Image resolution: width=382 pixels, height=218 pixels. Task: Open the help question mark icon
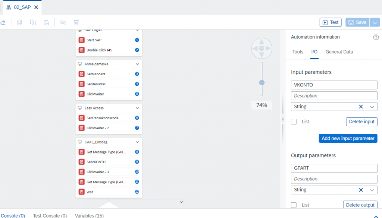(x=376, y=37)
